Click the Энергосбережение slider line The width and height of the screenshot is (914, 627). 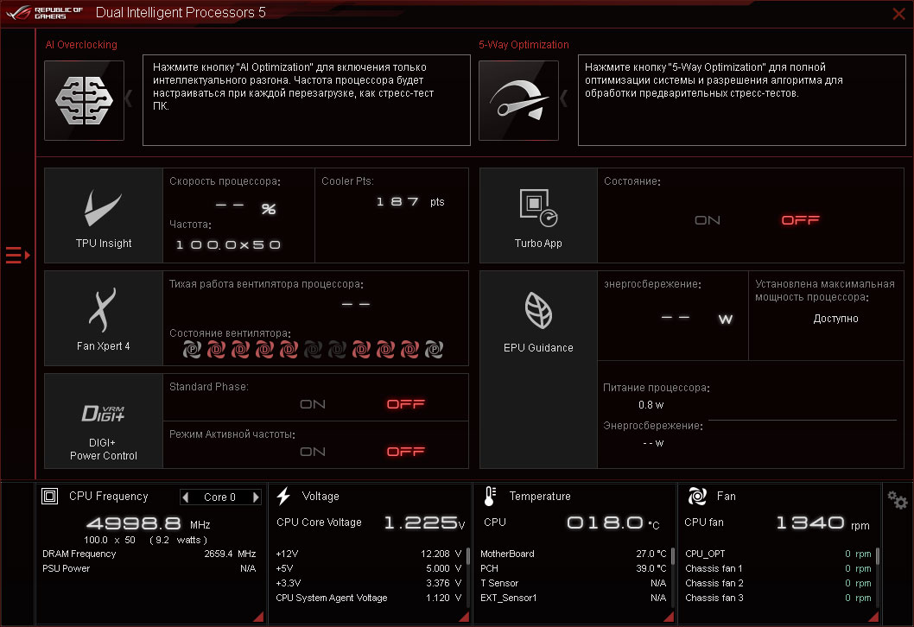click(x=802, y=420)
